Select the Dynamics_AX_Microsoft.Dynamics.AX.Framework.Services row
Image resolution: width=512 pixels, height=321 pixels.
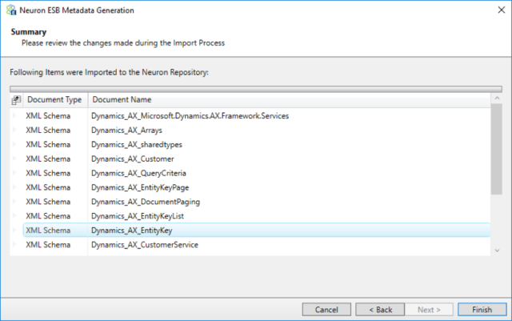coord(257,116)
